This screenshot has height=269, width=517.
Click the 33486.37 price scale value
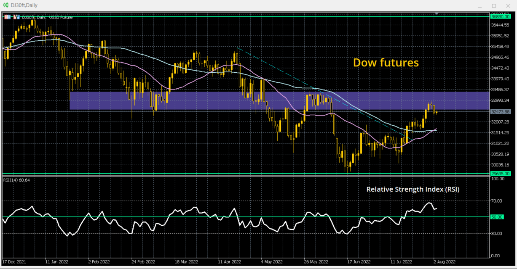coord(500,90)
